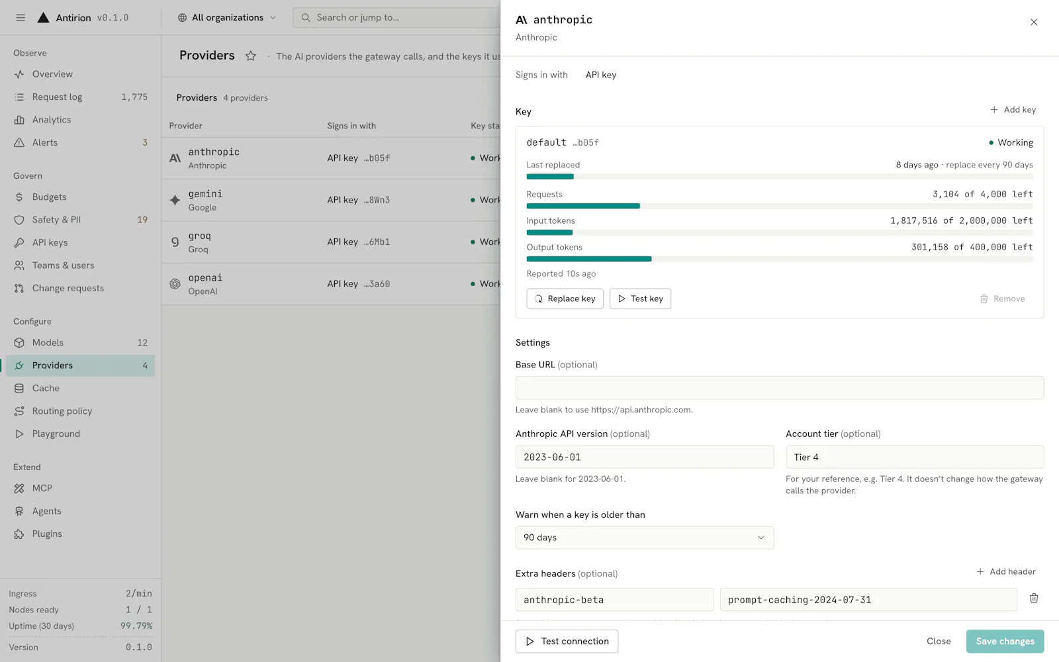Open Request log from sidebar
Viewport: 1059px width, 662px height.
81,97
